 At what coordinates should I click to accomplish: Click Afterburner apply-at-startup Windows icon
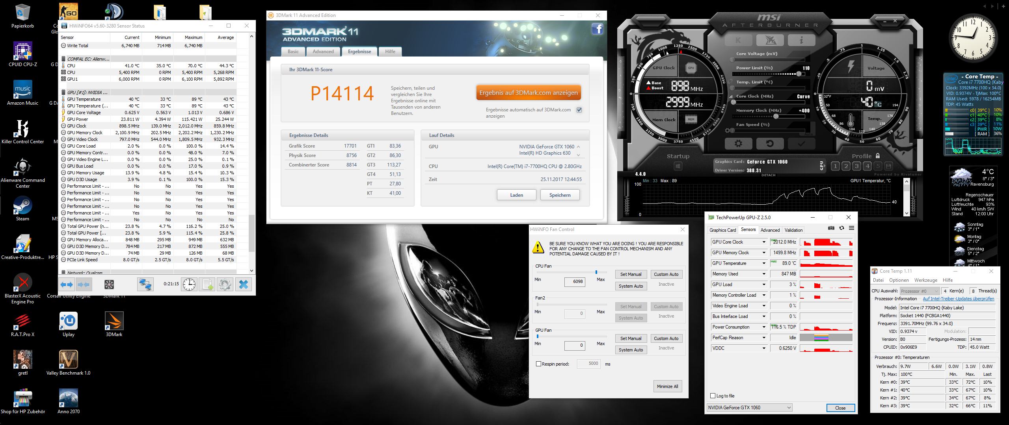coord(678,166)
